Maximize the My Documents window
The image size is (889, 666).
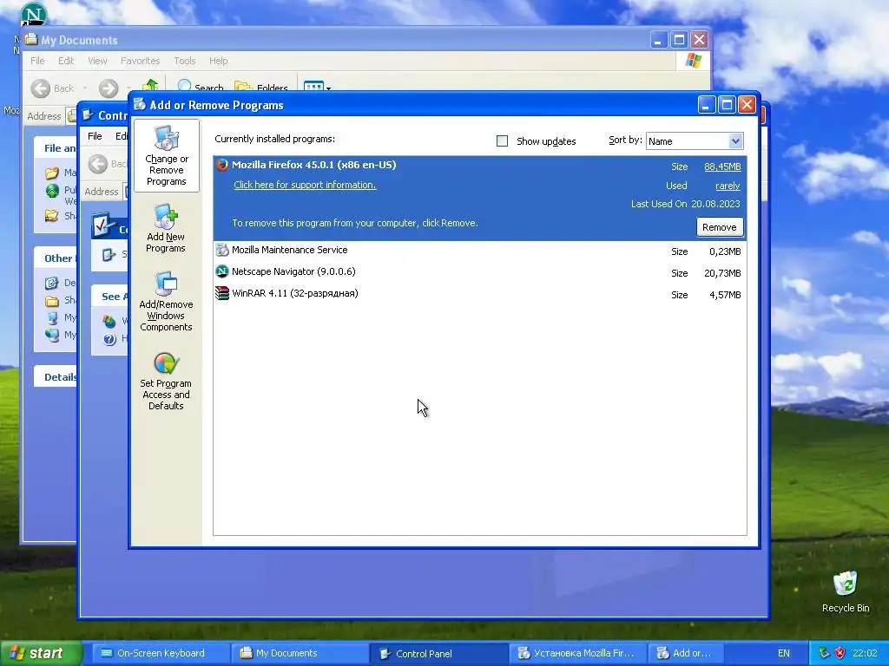click(679, 40)
